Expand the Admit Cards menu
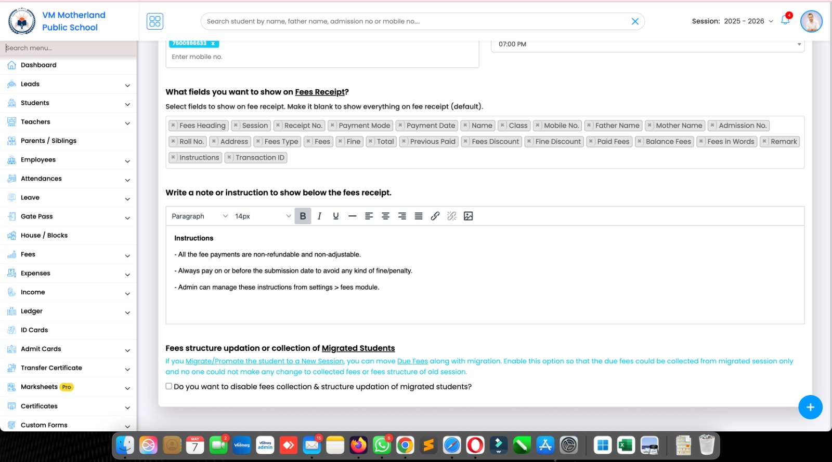The width and height of the screenshot is (832, 462). [x=127, y=350]
